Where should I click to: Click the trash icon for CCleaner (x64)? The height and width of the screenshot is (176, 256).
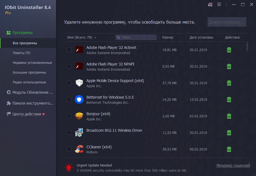click(229, 149)
